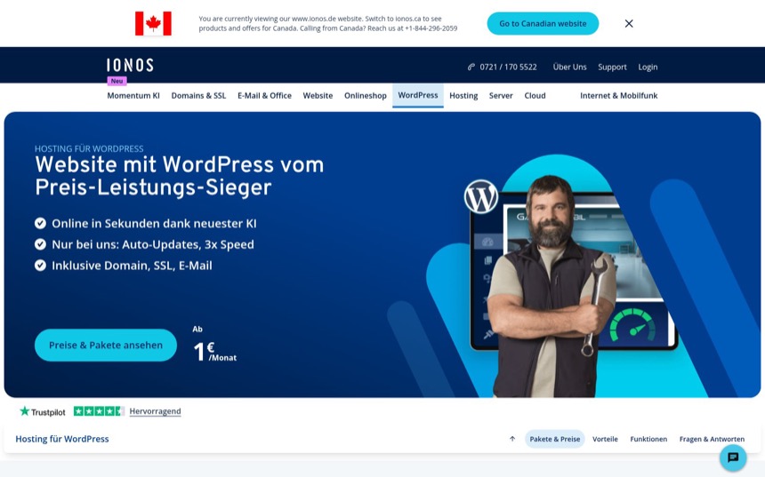This screenshot has width=765, height=477.
Task: Click the phone icon beside 0721 number
Action: (471, 68)
